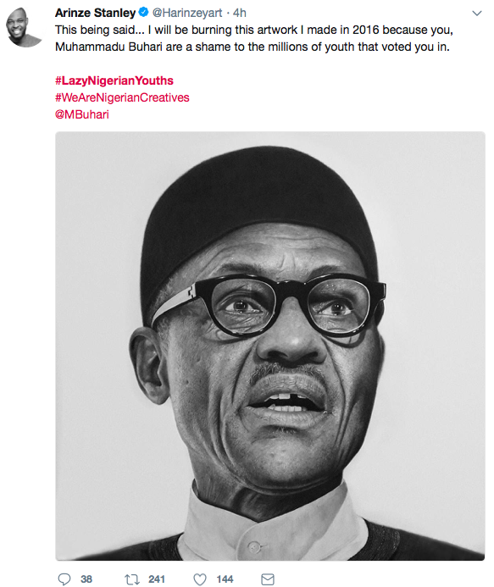This screenshot has width=494, height=587.
Task: Like the tweet with the heart icon
Action: [200, 579]
